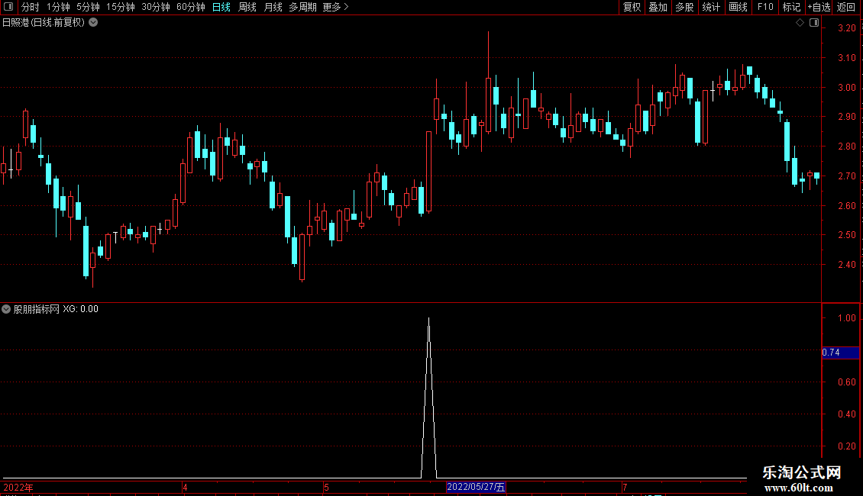Add stock to watchlist via +自选
The width and height of the screenshot is (863, 496).
click(819, 7)
